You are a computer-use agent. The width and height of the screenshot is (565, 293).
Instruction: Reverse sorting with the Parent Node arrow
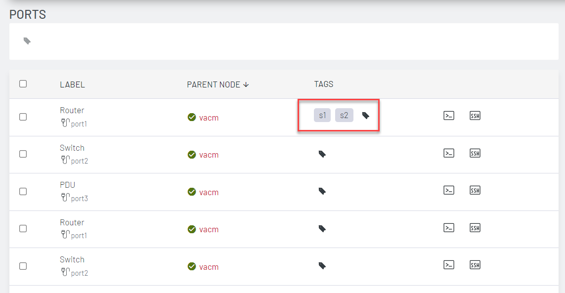pos(246,84)
